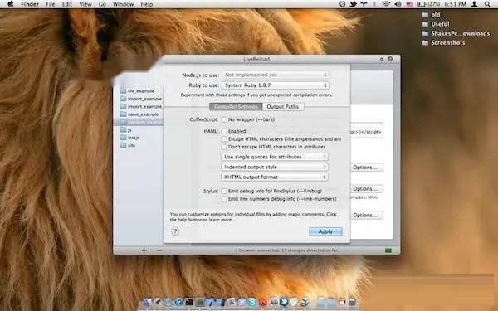Open the US flag input menu

coord(409,4)
